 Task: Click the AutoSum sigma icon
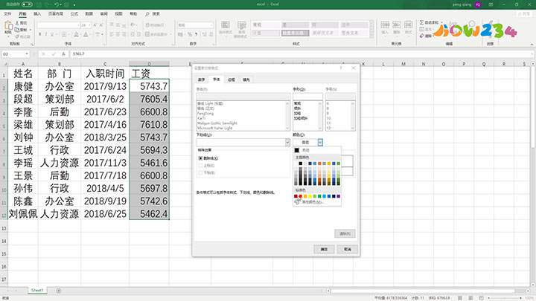pos(422,22)
